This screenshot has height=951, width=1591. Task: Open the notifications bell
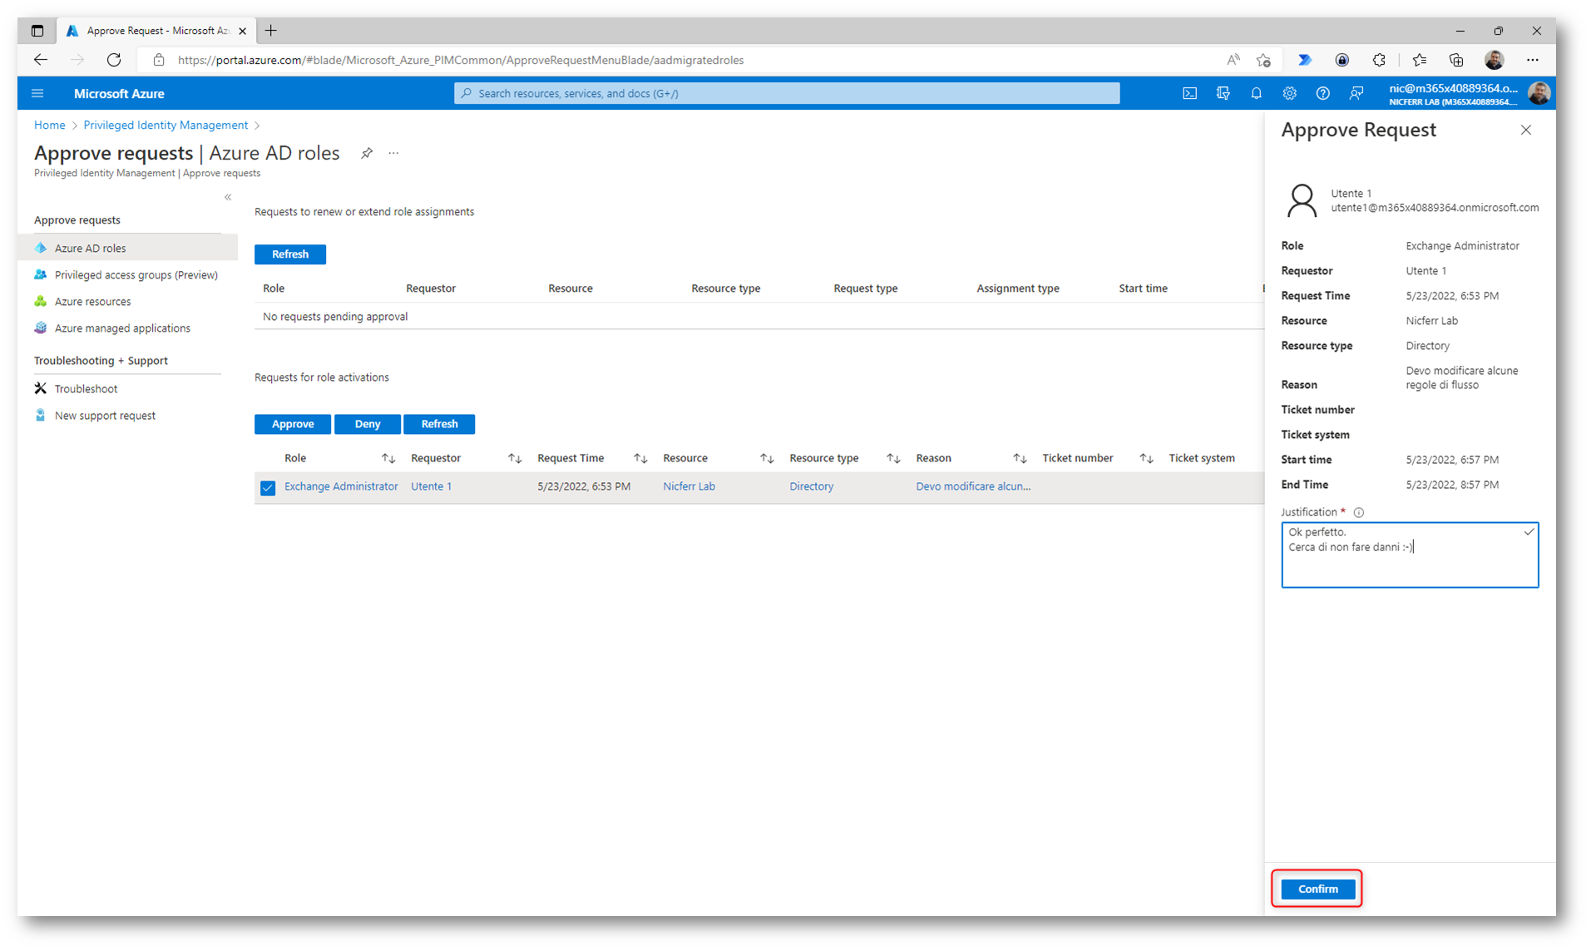[x=1256, y=93]
